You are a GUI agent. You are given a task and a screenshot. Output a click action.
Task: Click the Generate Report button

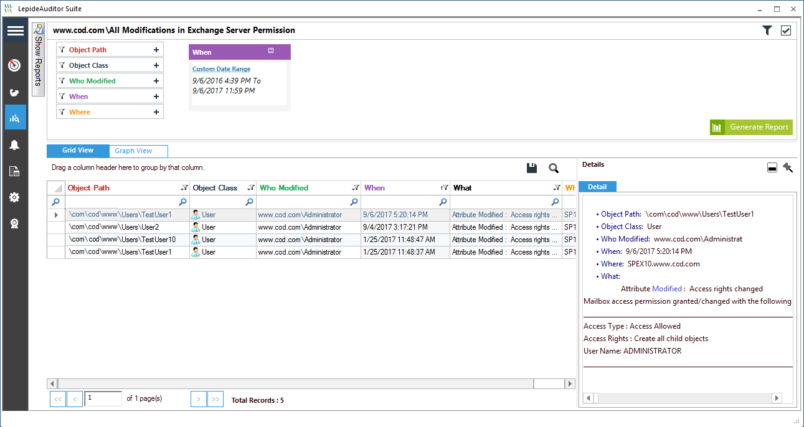[x=751, y=127]
